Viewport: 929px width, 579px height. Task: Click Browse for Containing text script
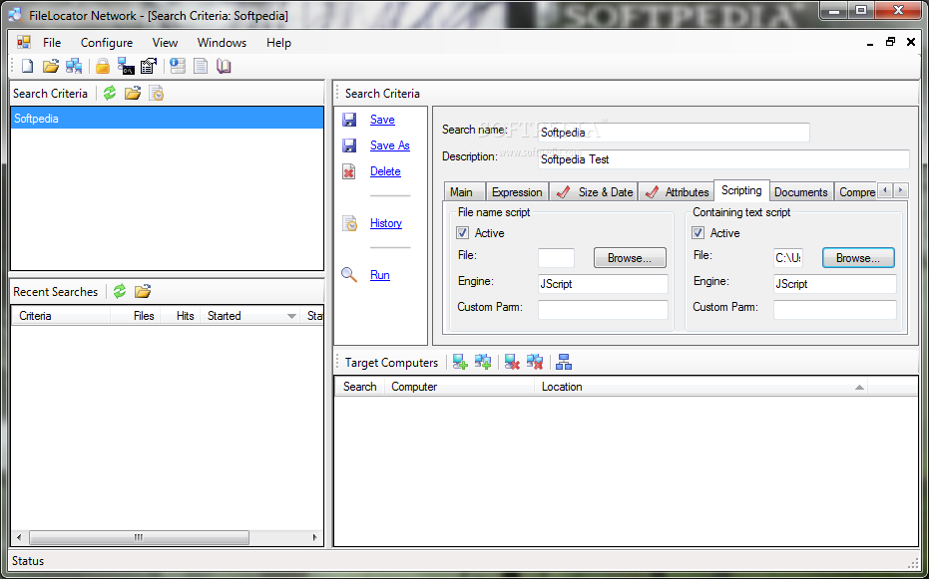[x=858, y=258]
